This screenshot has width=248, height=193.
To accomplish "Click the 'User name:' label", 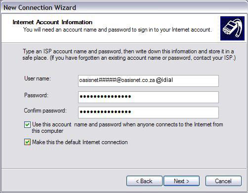I will click(x=38, y=78).
